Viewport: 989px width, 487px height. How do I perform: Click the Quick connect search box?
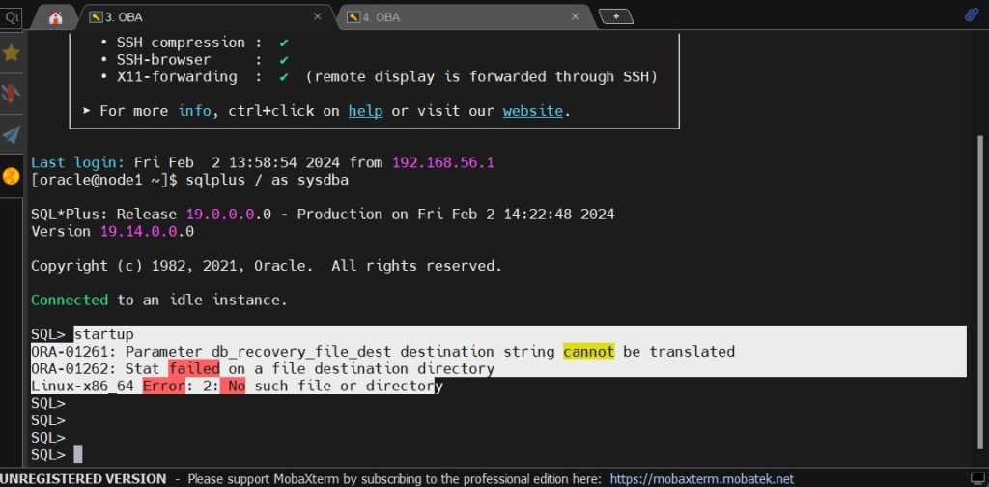12,17
